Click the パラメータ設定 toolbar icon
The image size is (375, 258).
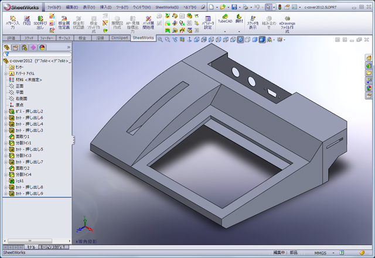208,22
